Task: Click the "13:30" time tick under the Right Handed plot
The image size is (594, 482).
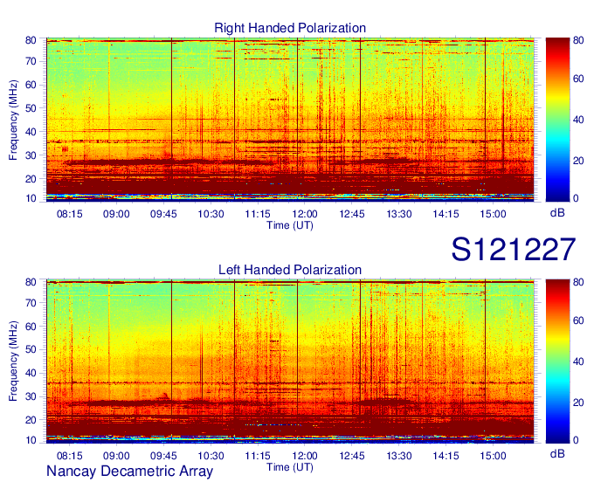Action: tap(399, 214)
